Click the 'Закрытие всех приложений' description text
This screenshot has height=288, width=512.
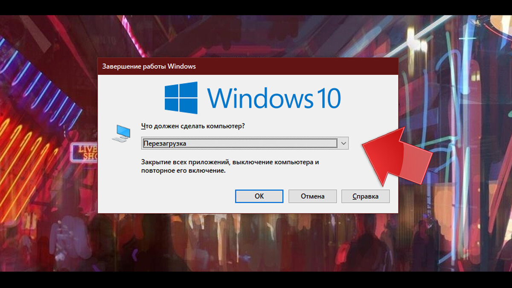pyautogui.click(x=230, y=166)
